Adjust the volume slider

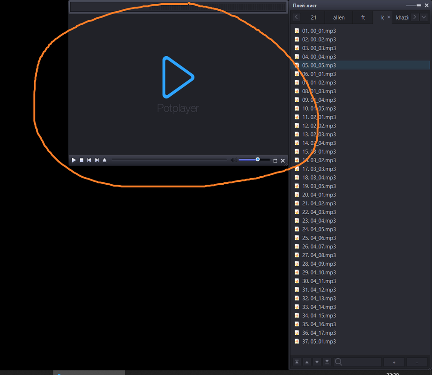tap(254, 159)
